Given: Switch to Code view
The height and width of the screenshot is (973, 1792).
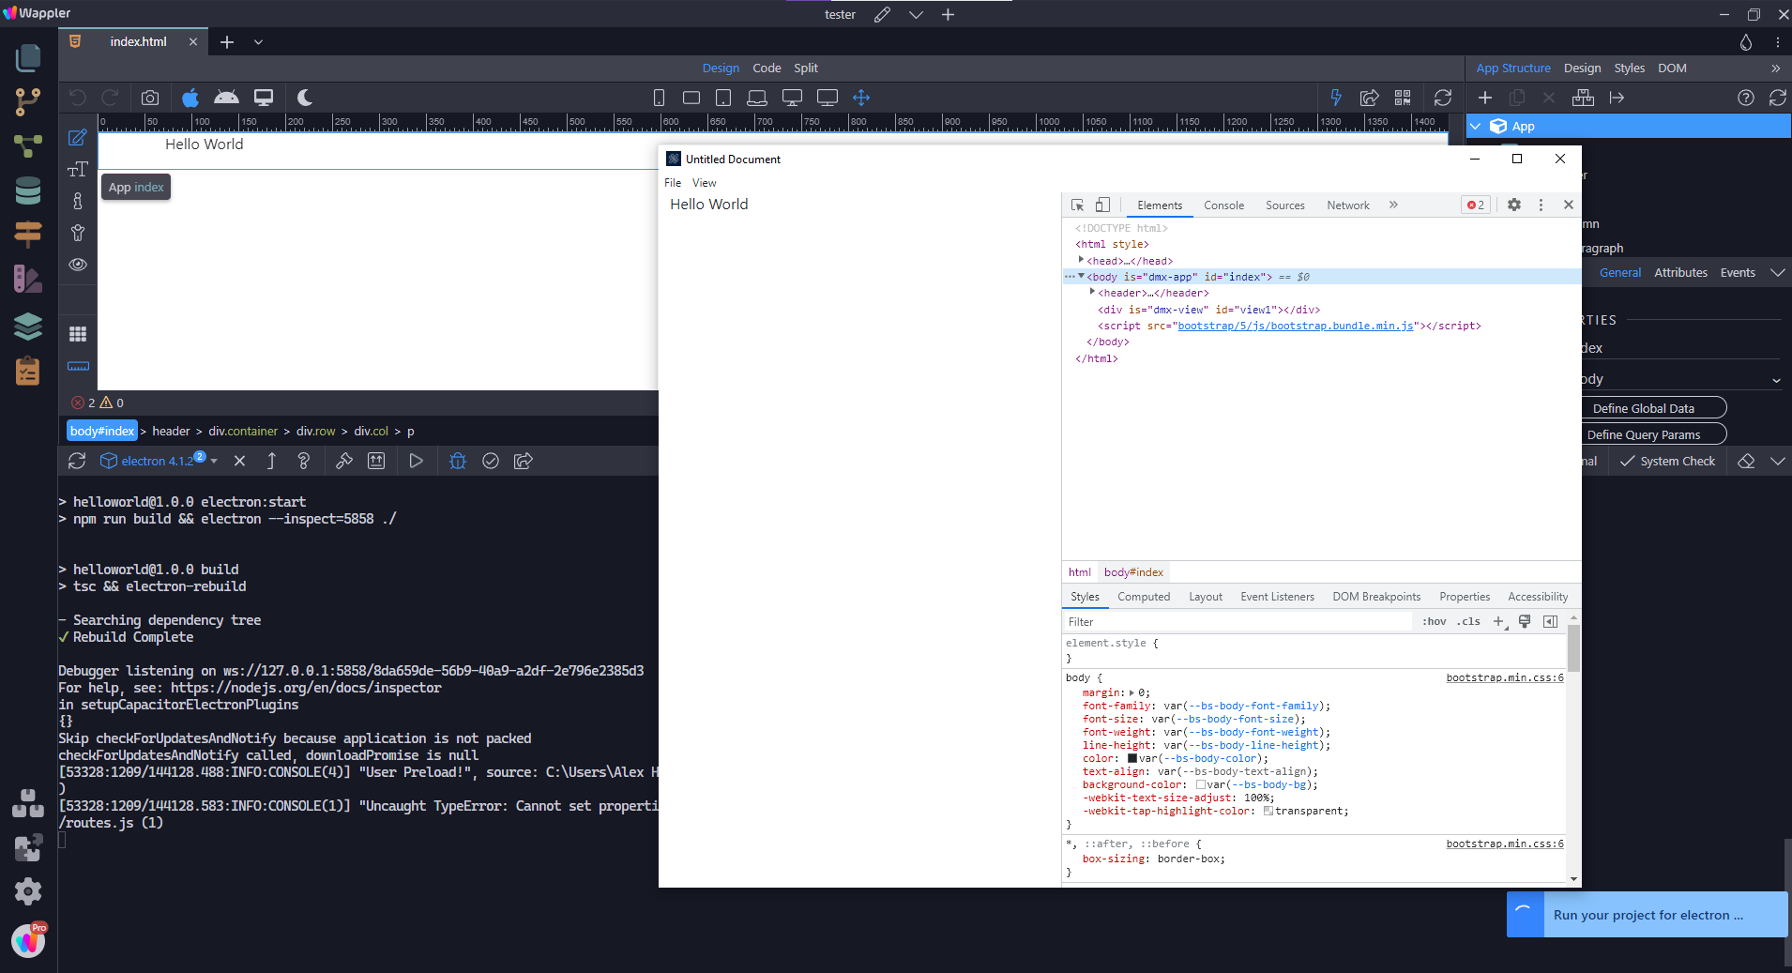Looking at the screenshot, I should coord(767,68).
